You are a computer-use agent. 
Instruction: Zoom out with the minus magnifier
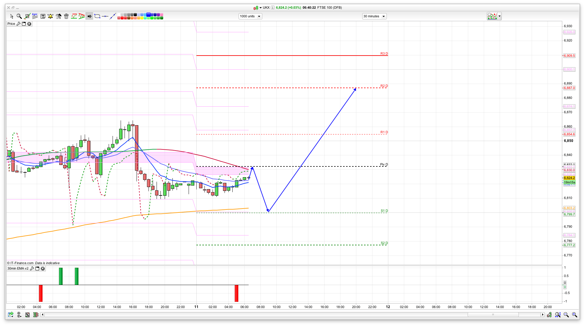coord(566,315)
